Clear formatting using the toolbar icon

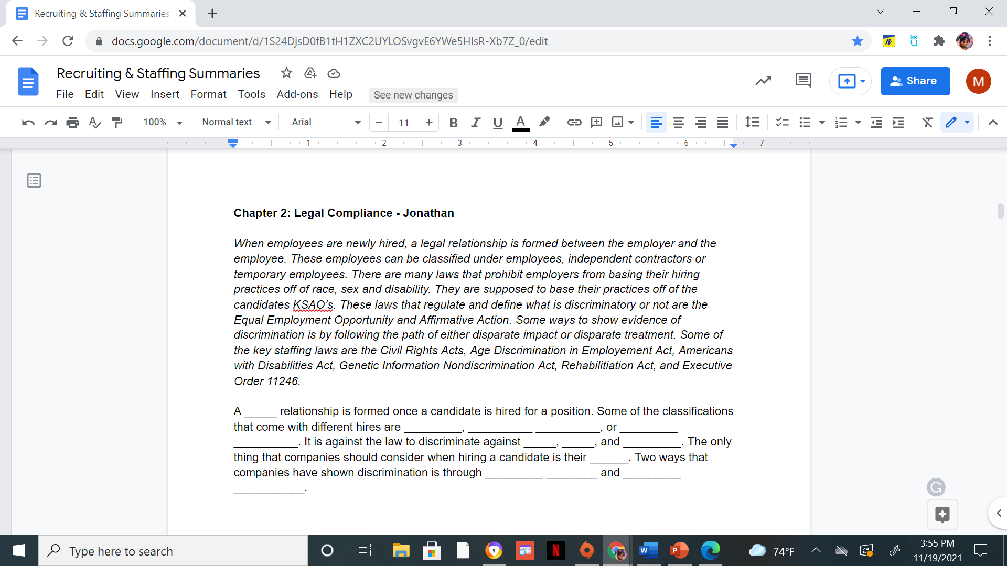tap(927, 122)
